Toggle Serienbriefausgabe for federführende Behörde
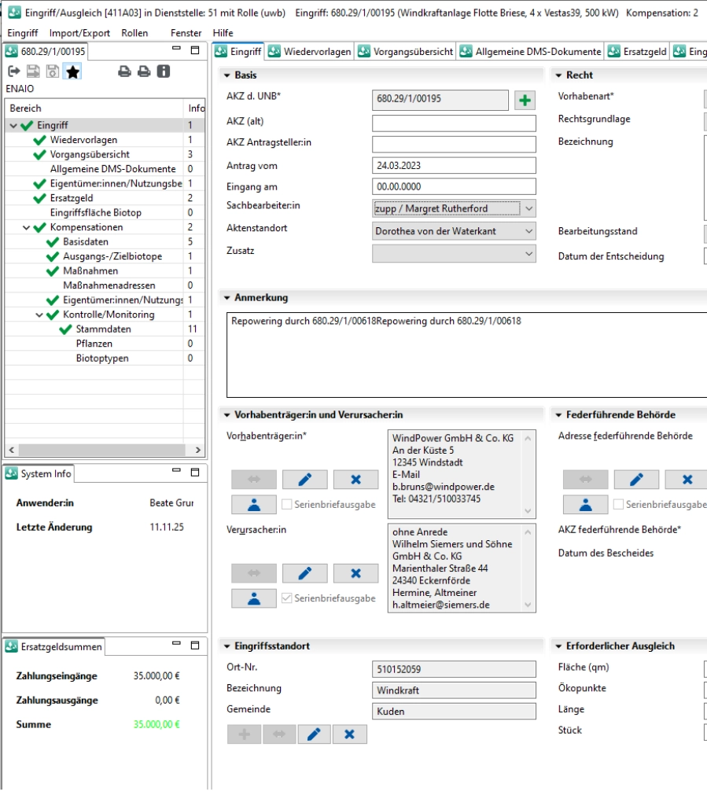 [x=619, y=505]
